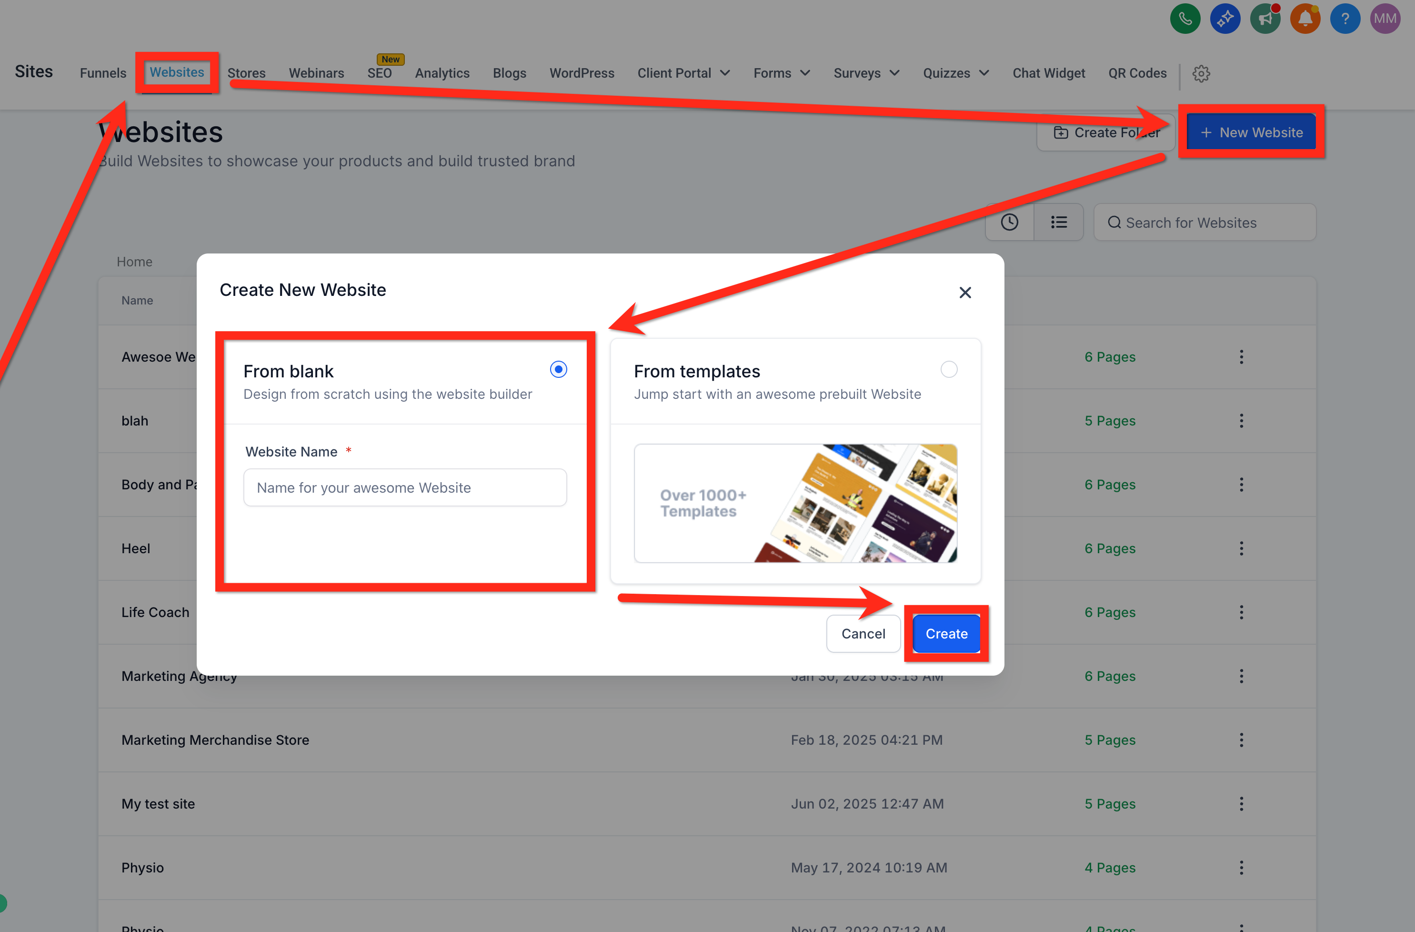Screen dimensions: 1415x932
Task: Click the clock recent-view icon
Action: tap(1010, 223)
